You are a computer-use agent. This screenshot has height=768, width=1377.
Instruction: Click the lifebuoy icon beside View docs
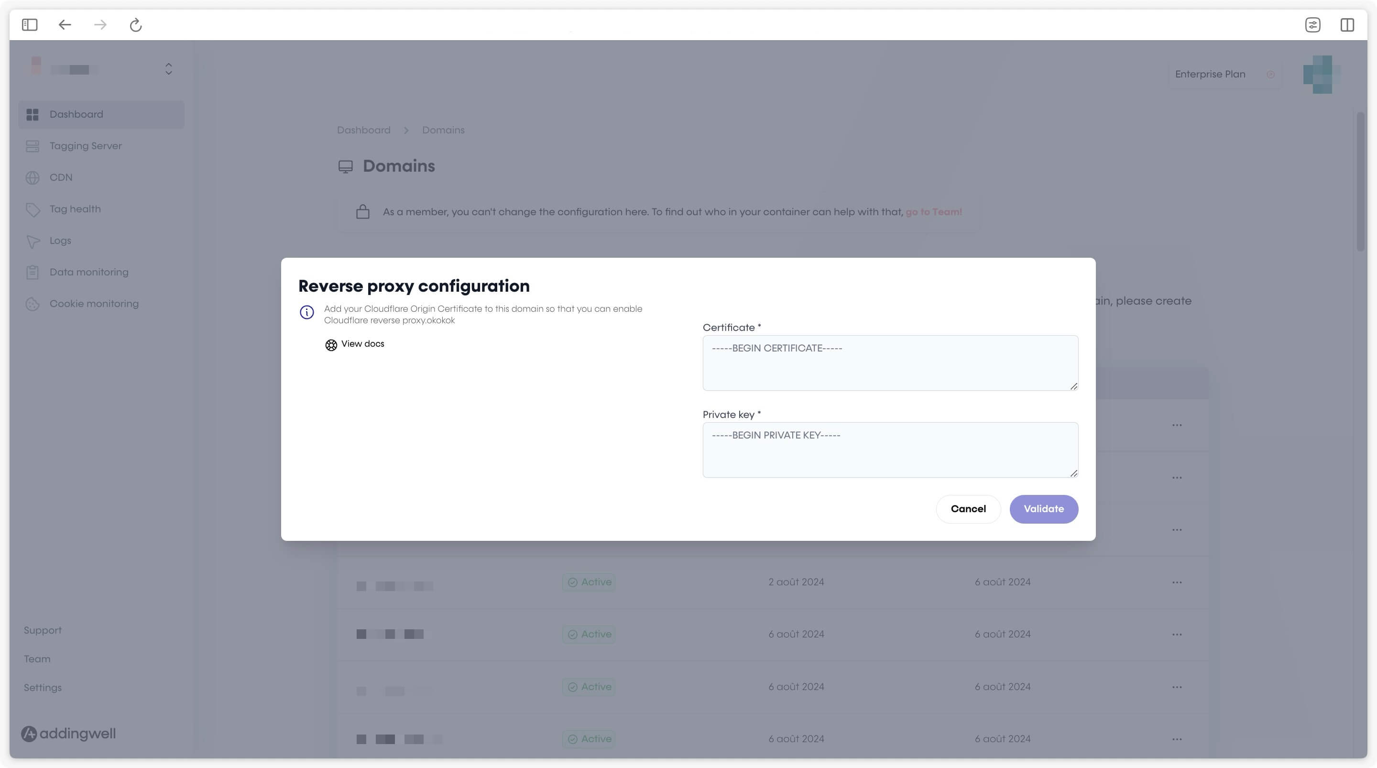click(x=331, y=345)
